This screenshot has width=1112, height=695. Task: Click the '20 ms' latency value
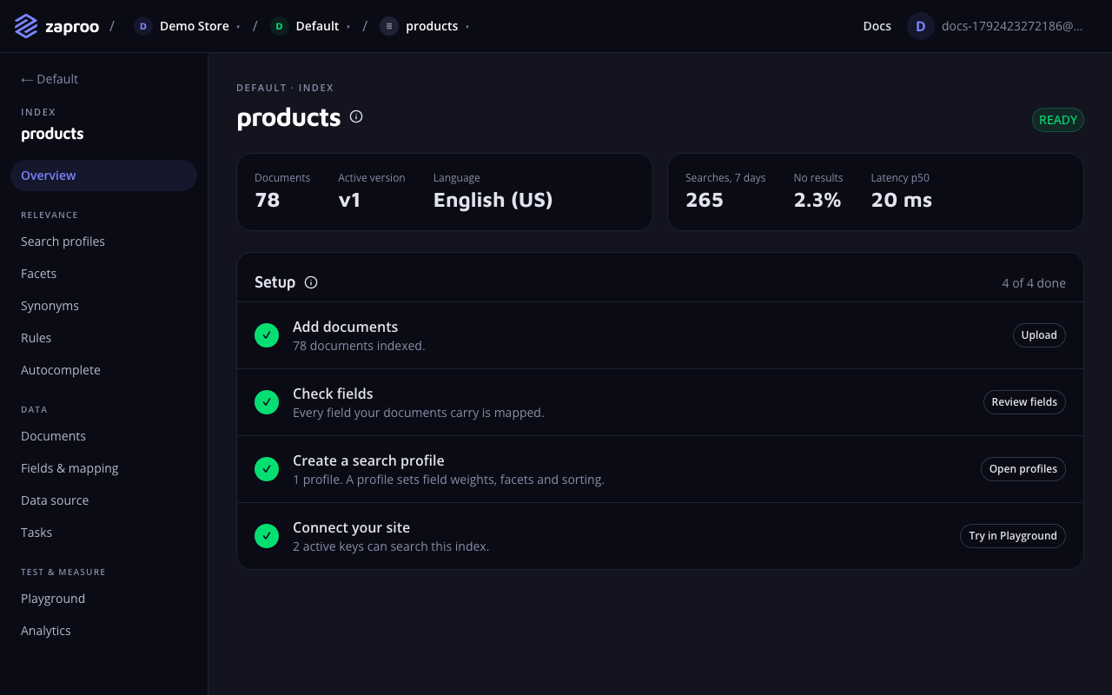tap(902, 200)
